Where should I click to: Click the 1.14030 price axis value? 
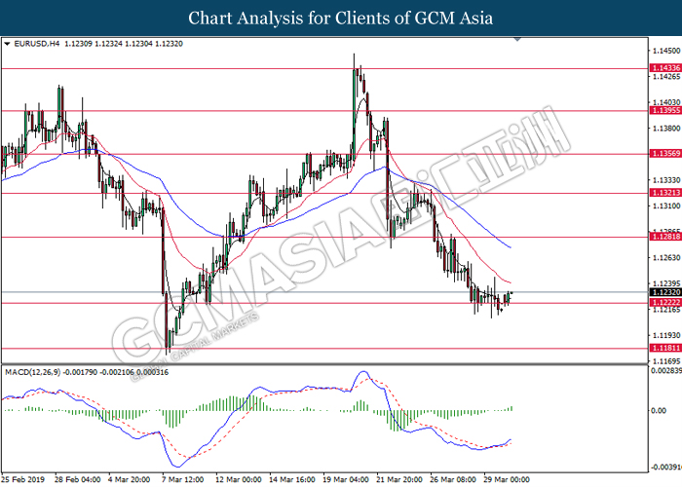coord(666,102)
